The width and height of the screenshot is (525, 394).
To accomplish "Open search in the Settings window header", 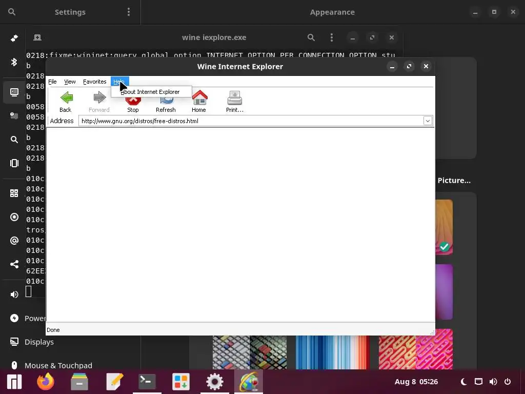I will point(12,12).
